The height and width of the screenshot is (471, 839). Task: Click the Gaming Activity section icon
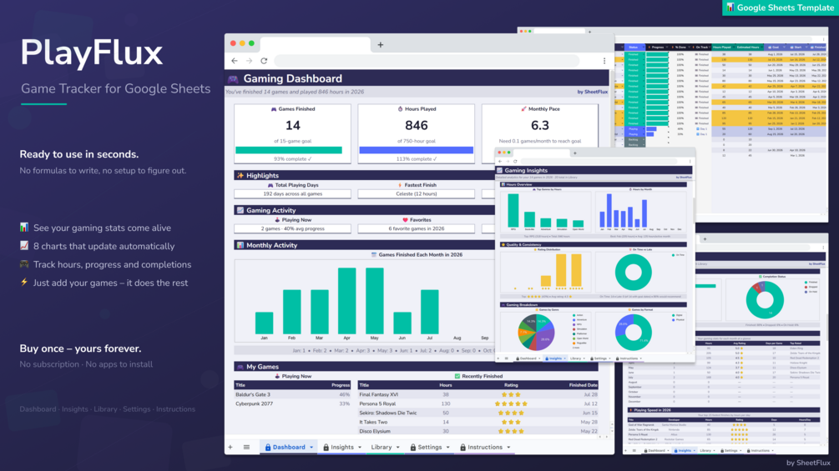[240, 210]
